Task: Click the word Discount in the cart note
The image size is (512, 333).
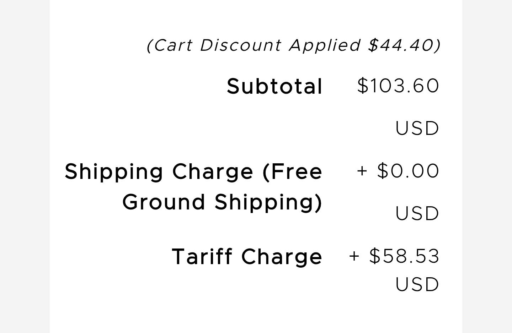Action: (240, 45)
